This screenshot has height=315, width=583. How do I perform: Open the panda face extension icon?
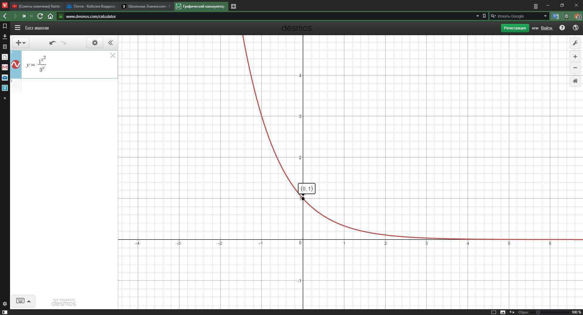(x=566, y=16)
